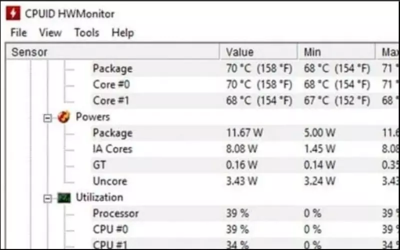Viewport: 400px width, 250px height.
Task: Select the Core #0 temperature row
Action: (245, 84)
